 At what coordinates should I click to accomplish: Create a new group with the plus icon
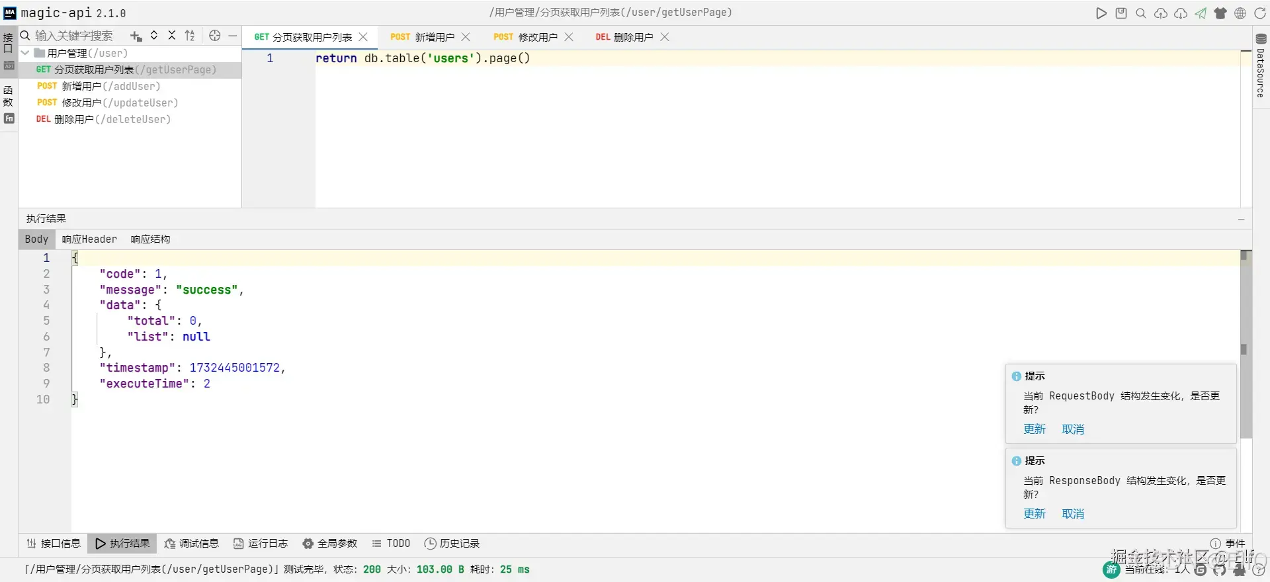(136, 36)
